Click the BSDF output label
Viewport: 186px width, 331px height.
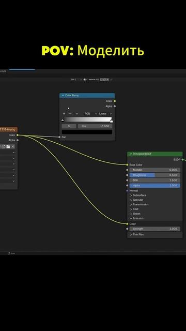point(177,160)
